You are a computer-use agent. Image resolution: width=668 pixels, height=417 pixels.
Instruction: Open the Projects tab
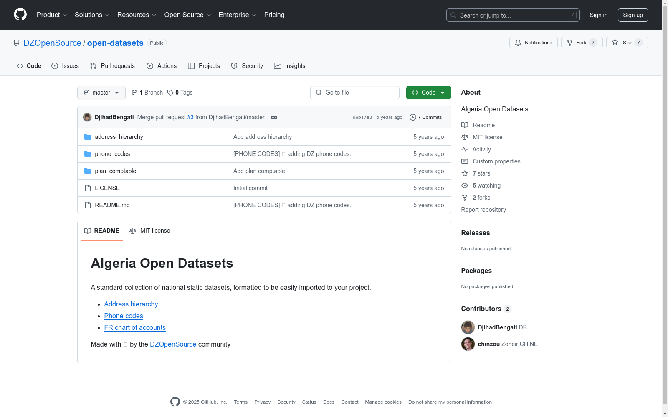tap(204, 66)
